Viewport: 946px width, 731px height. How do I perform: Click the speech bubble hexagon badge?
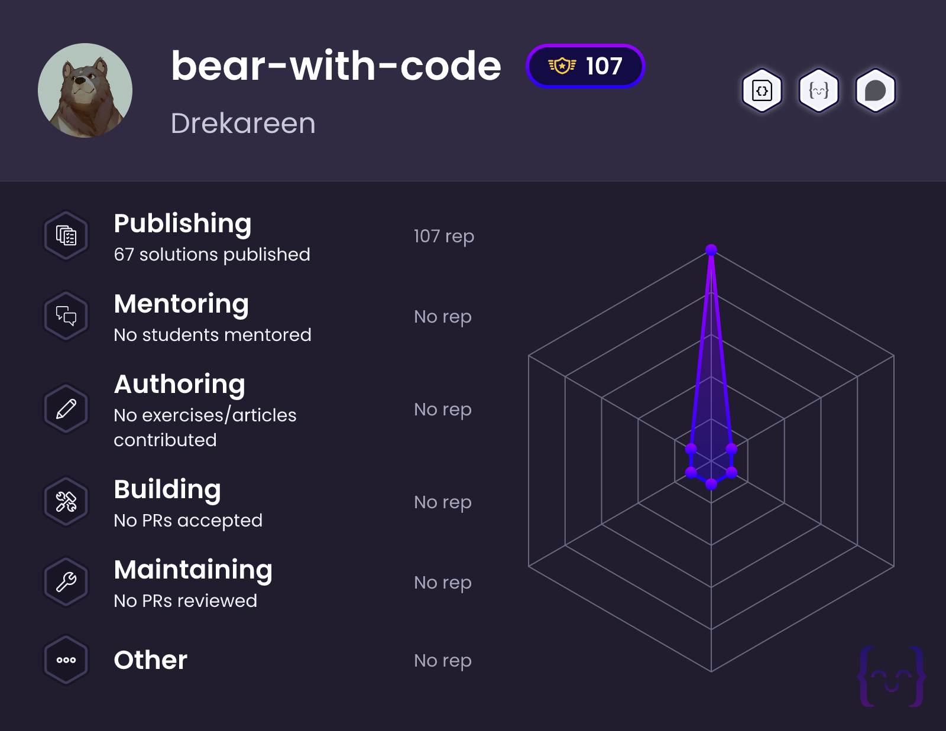click(876, 91)
